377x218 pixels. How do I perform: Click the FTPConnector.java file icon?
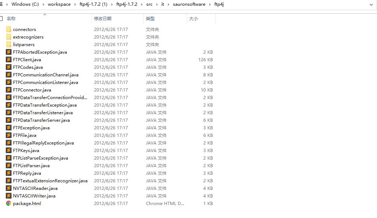coord(9,90)
